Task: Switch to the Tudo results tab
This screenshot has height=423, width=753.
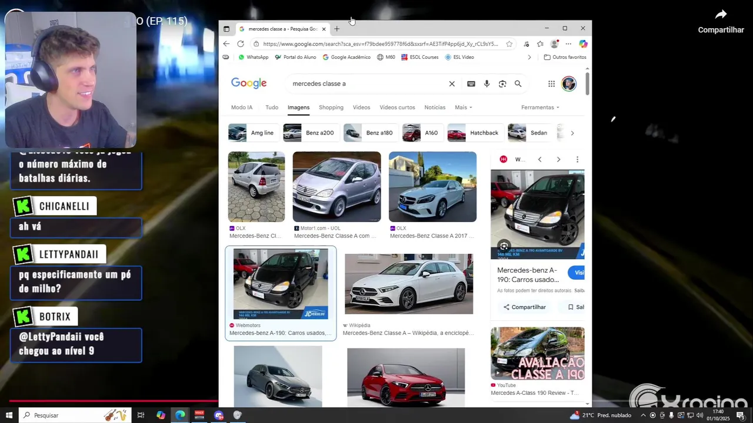Action: click(x=272, y=108)
